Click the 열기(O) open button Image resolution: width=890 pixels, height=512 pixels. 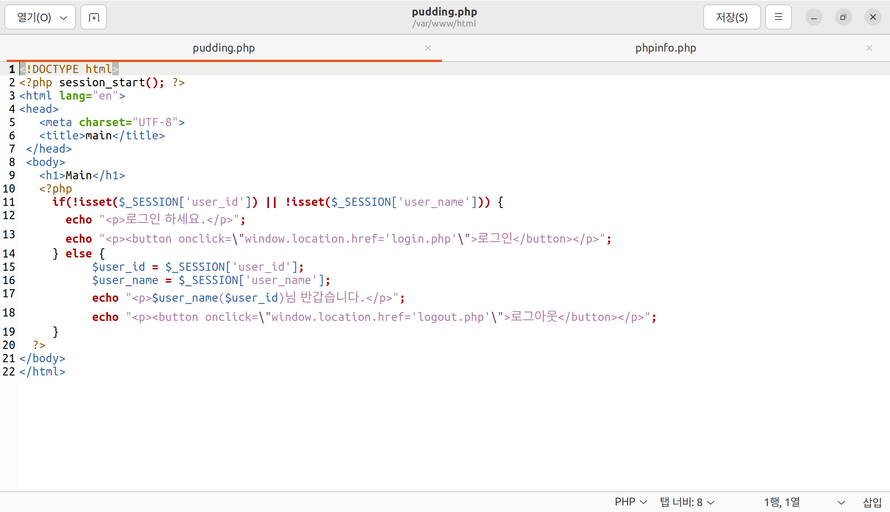34,17
